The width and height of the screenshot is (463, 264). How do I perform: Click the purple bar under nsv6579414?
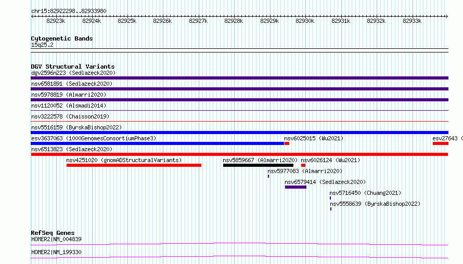tap(295, 187)
